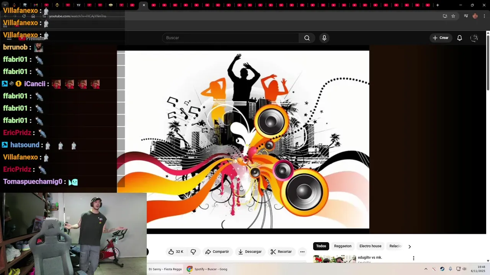Bookmark this page with the star icon
Screen dimensions: 490x275
pyautogui.click(x=453, y=16)
